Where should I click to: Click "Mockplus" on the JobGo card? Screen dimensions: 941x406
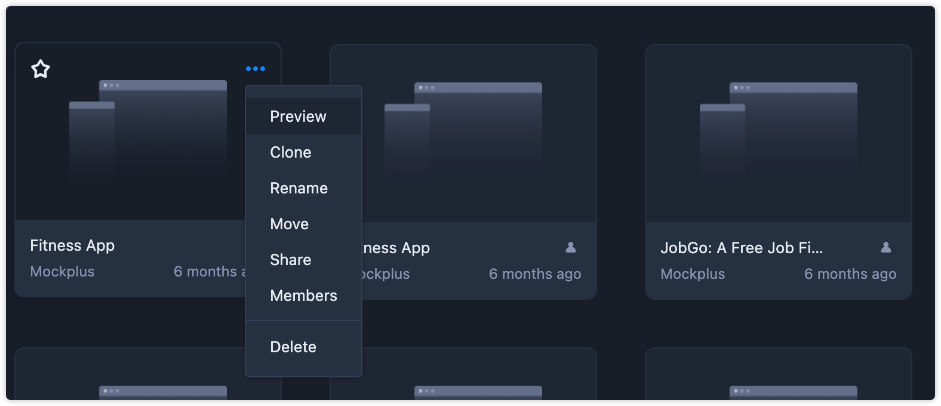point(693,274)
